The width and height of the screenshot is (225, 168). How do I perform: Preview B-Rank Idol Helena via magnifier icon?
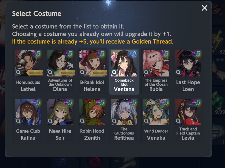[x=82, y=72]
